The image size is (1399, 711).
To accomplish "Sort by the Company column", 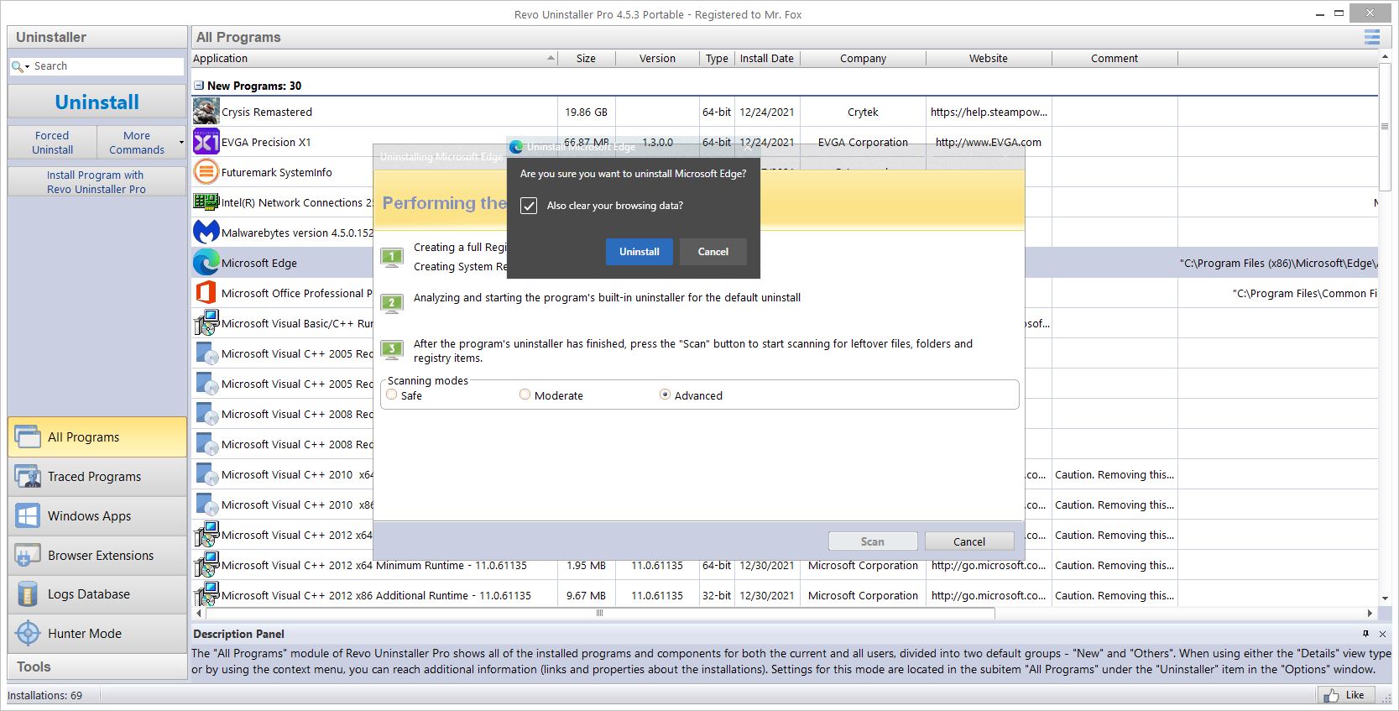I will tap(863, 58).
